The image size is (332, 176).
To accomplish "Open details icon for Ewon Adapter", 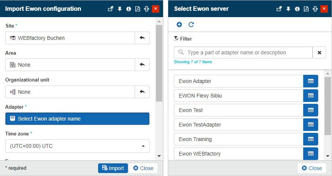I will point(311,81).
